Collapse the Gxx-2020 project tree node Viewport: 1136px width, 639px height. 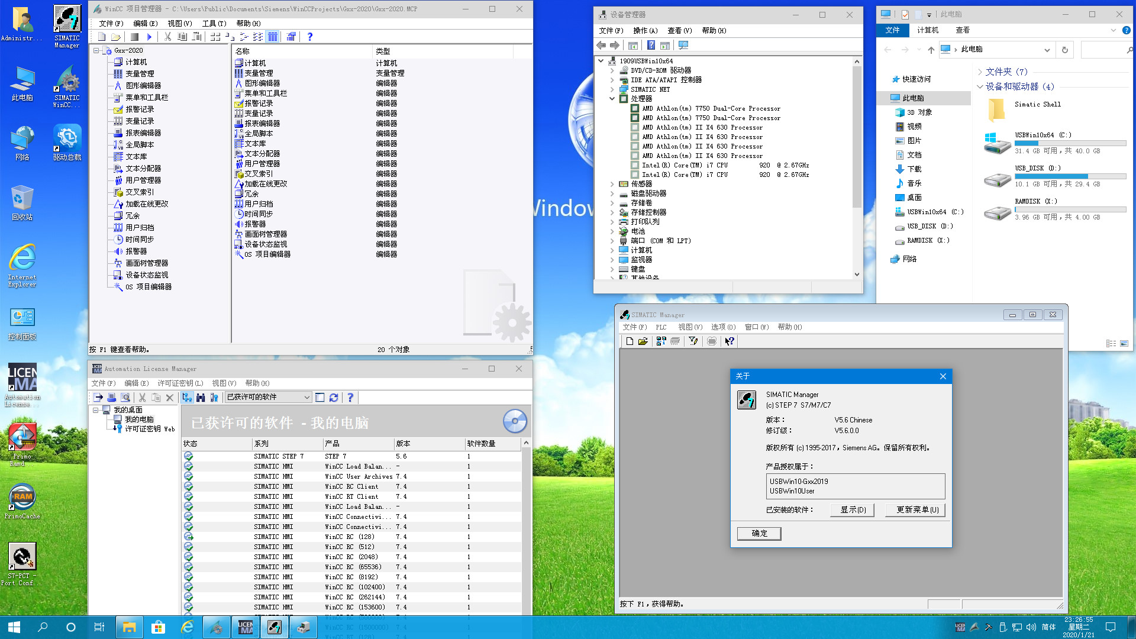coord(96,50)
